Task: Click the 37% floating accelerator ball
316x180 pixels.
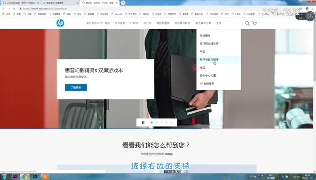Action: pos(309,16)
